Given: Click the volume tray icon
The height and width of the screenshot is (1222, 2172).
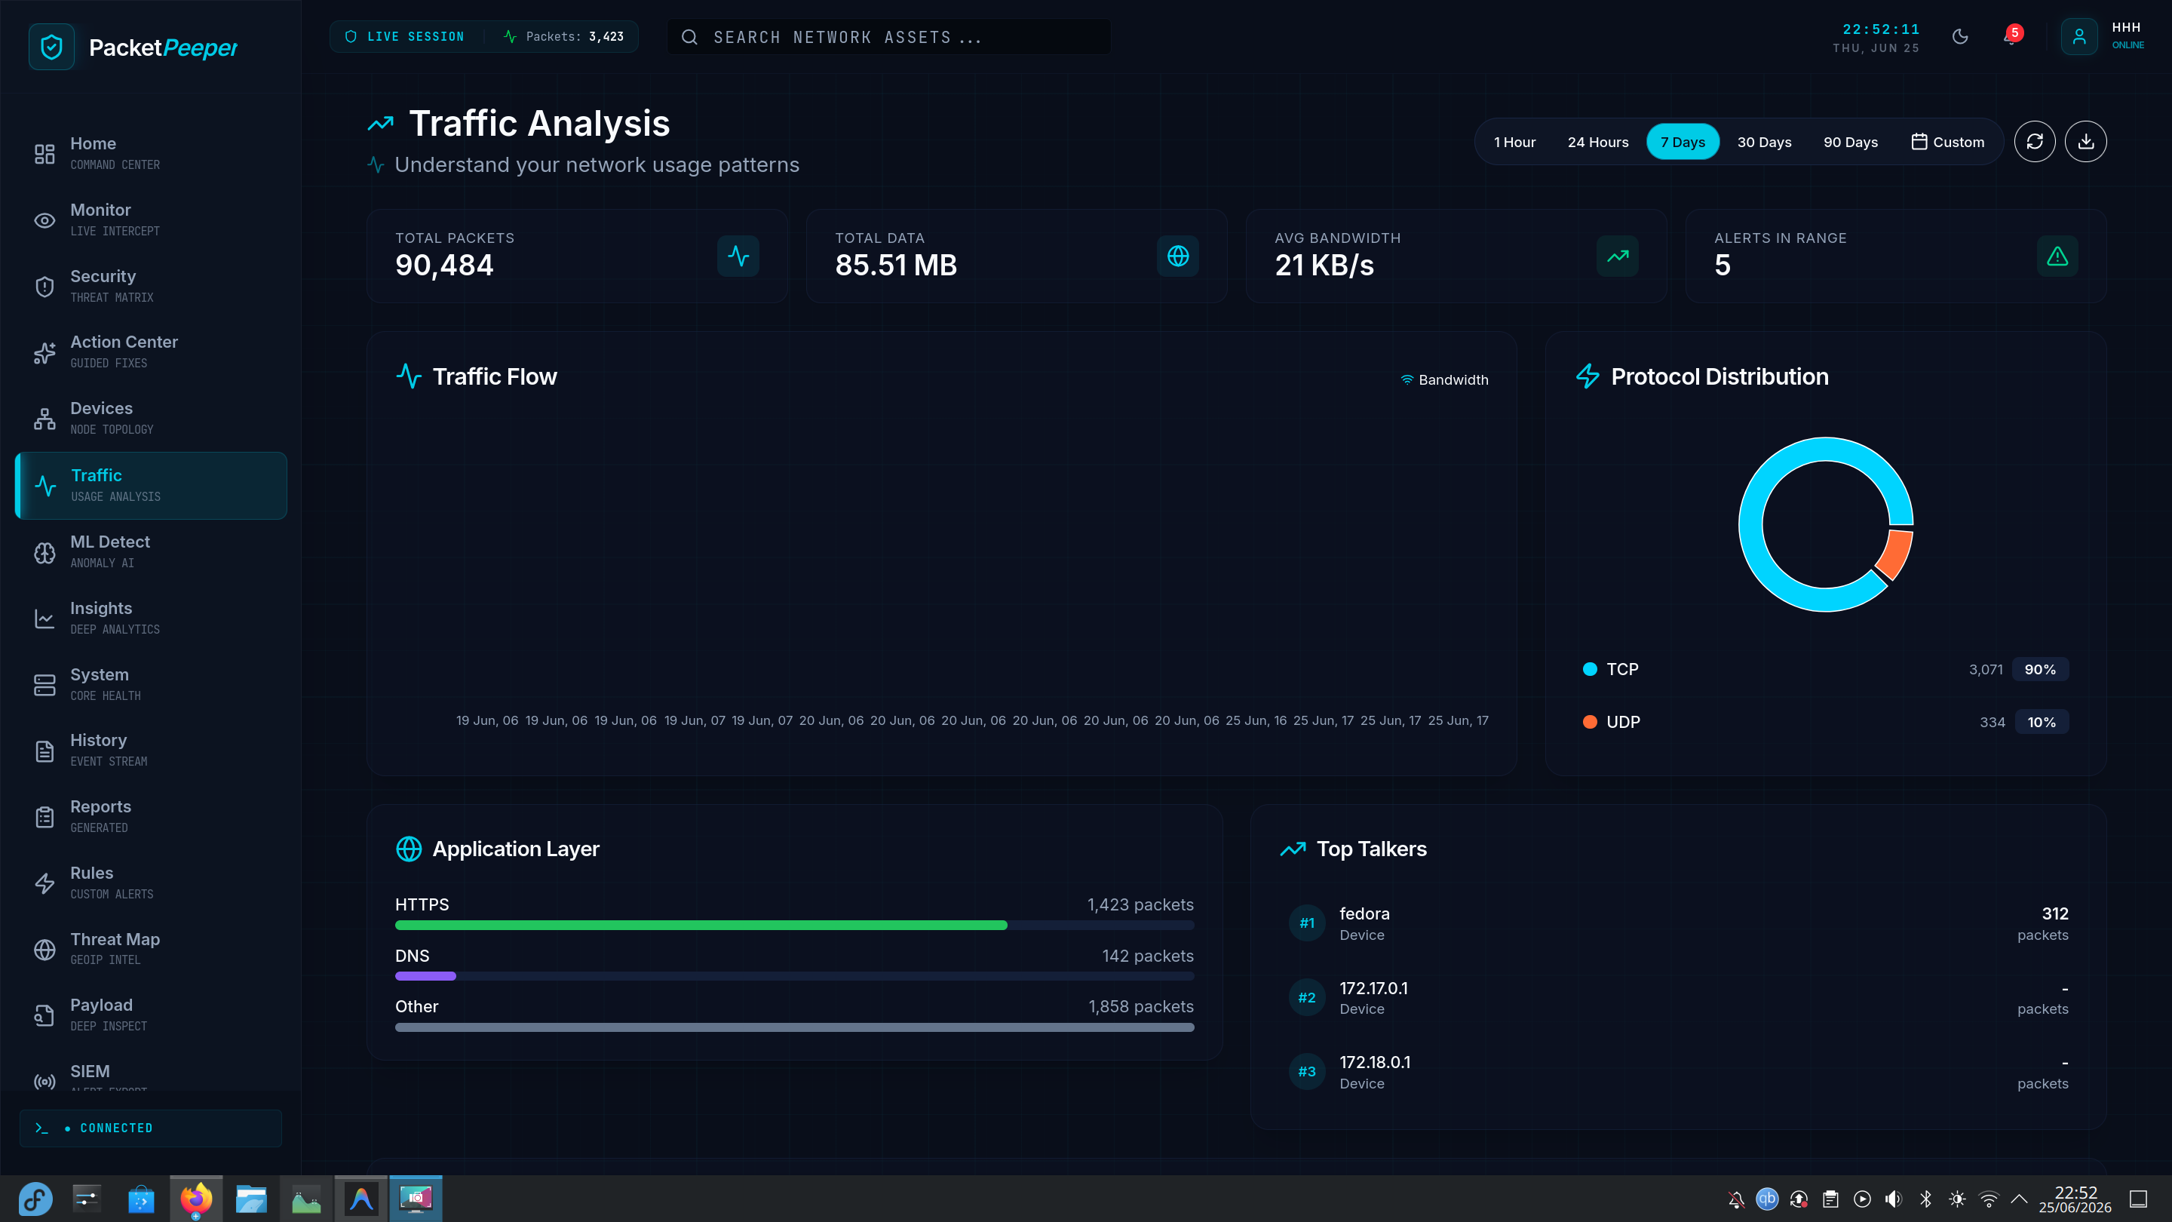Looking at the screenshot, I should [1894, 1199].
